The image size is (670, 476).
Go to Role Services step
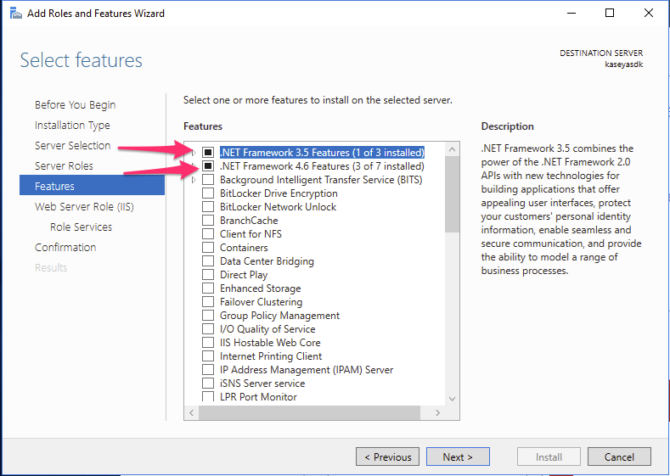82,227
